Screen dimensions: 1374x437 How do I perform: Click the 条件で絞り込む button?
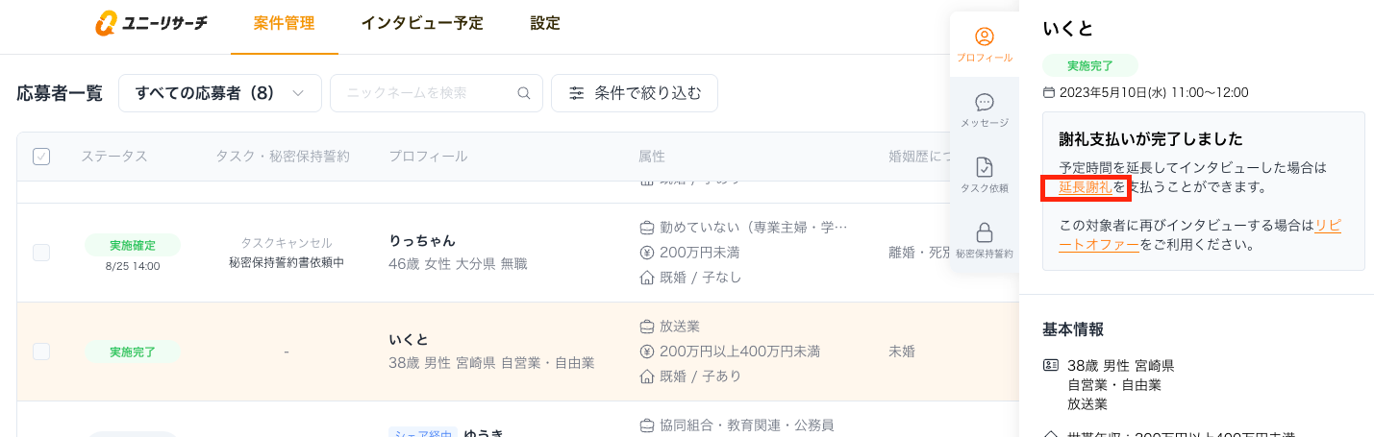tap(635, 93)
